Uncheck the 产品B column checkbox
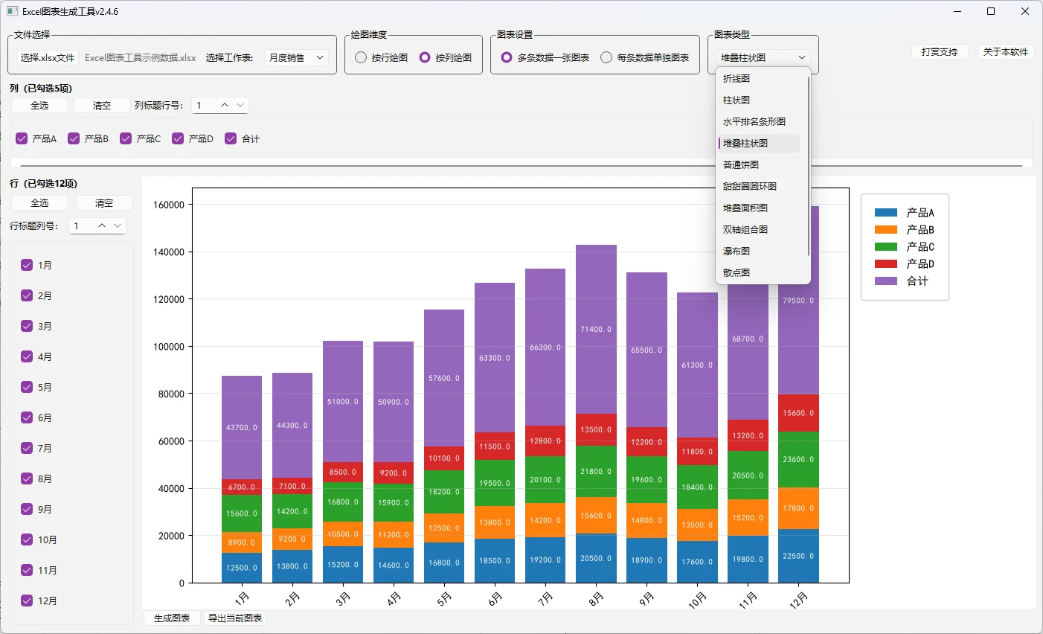The width and height of the screenshot is (1043, 634). (74, 138)
